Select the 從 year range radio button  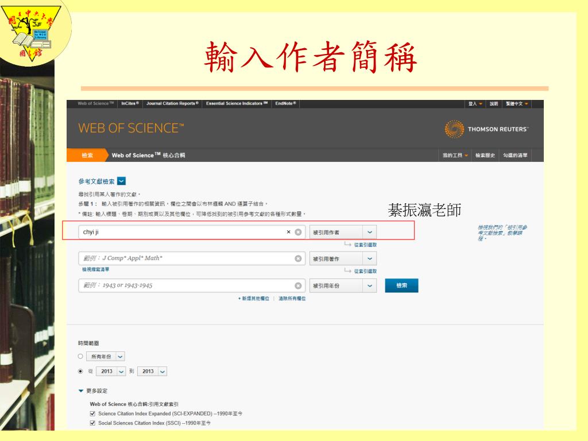click(80, 372)
